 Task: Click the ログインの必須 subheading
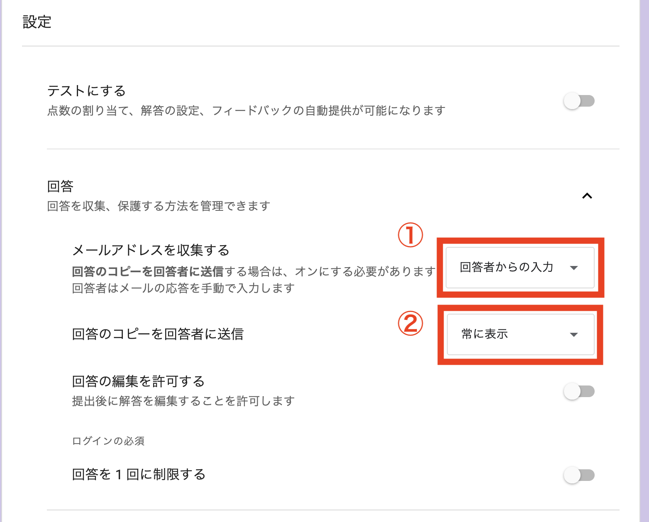tap(108, 441)
